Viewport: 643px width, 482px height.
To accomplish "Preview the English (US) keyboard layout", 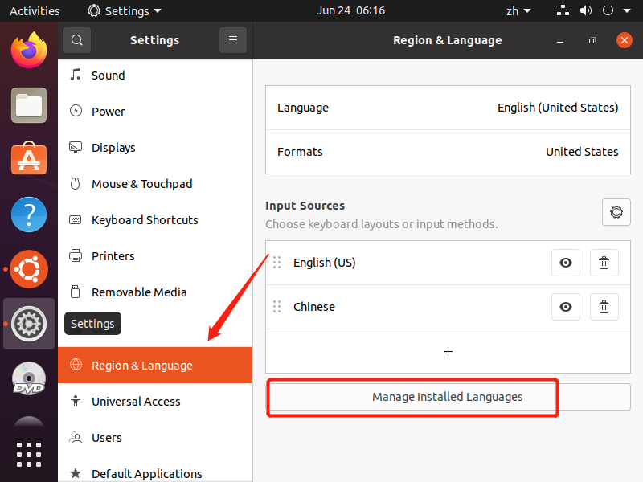I will pyautogui.click(x=566, y=263).
